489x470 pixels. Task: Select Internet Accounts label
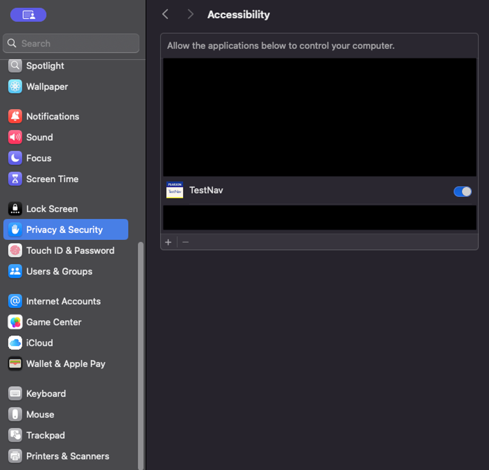point(63,301)
